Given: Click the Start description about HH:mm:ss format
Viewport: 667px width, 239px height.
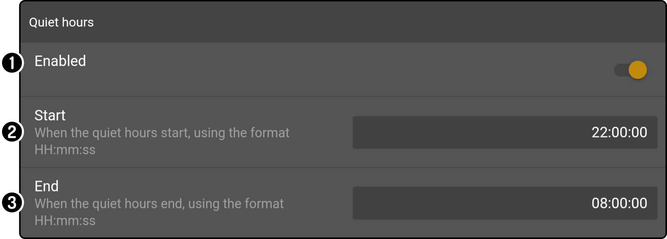Looking at the screenshot, I should click(162, 141).
